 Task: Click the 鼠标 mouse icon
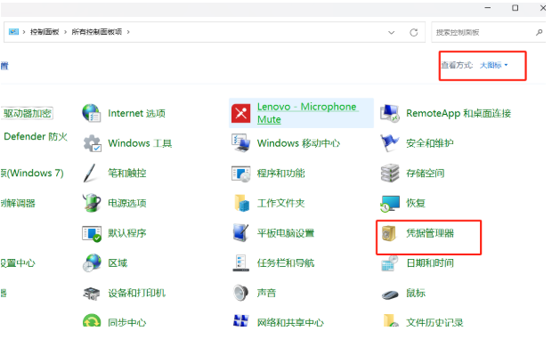coord(390,294)
